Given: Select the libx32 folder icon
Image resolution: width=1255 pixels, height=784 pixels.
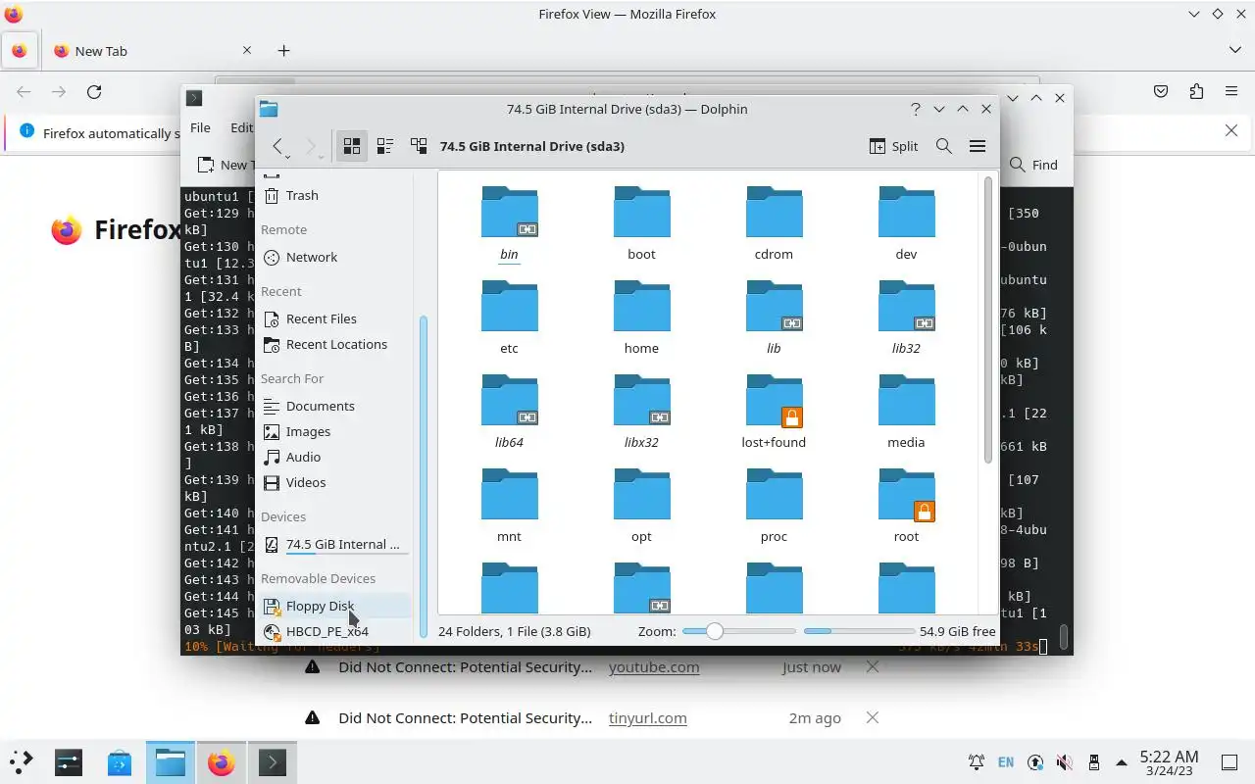Looking at the screenshot, I should 641,400.
